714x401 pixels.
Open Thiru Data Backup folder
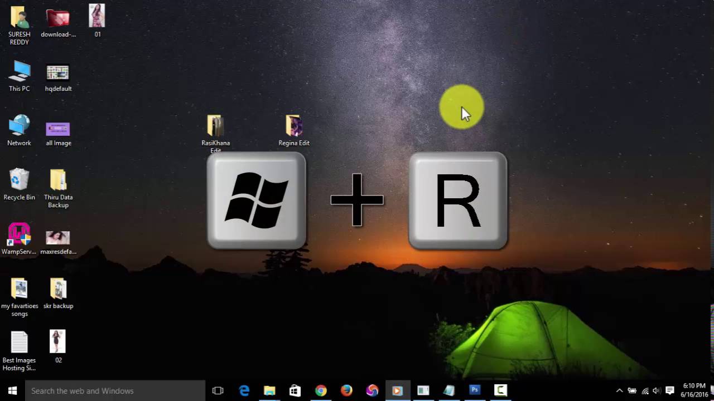click(x=58, y=189)
